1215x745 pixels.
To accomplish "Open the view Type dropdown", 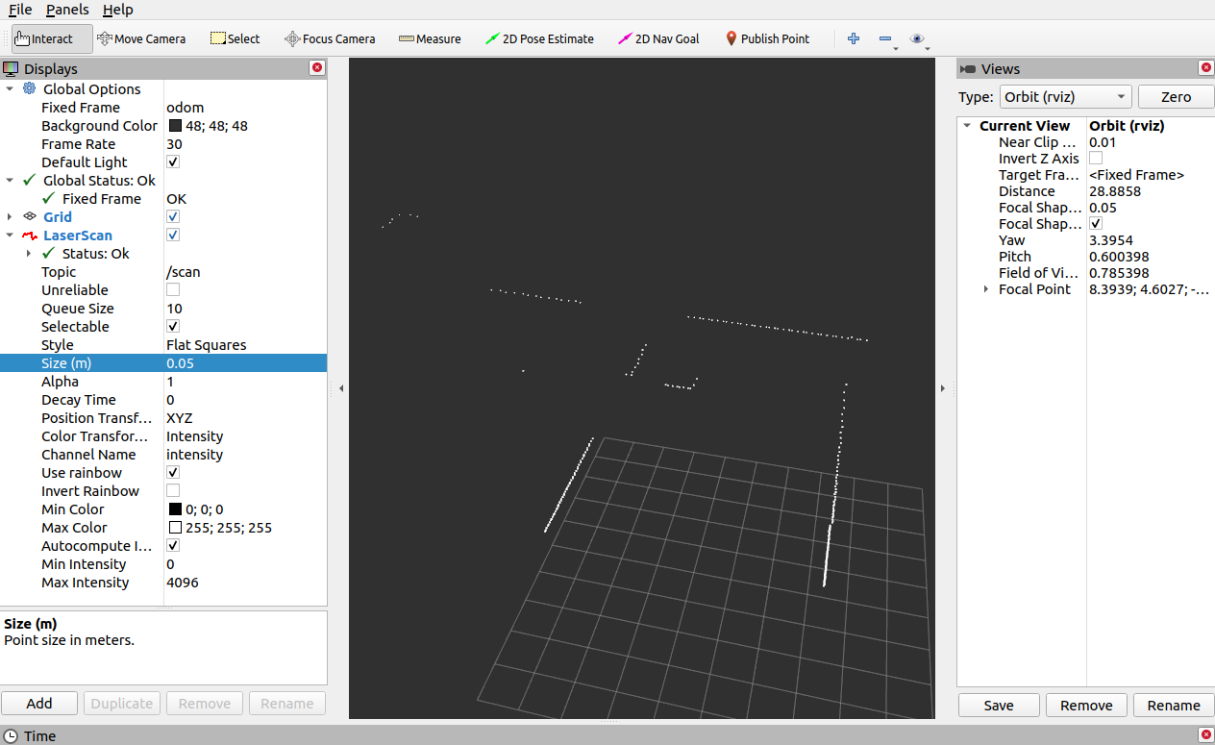I will click(x=1064, y=97).
